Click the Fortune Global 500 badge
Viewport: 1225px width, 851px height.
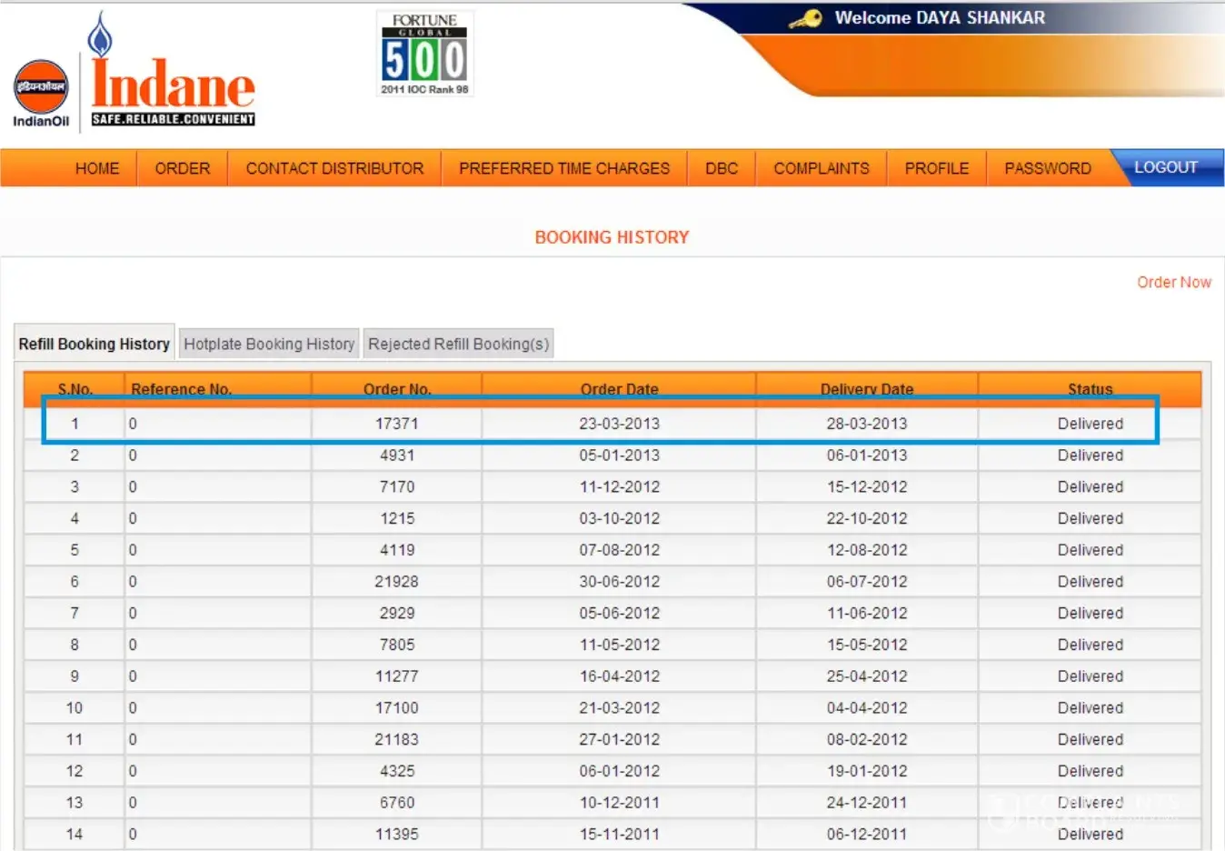coord(424,55)
